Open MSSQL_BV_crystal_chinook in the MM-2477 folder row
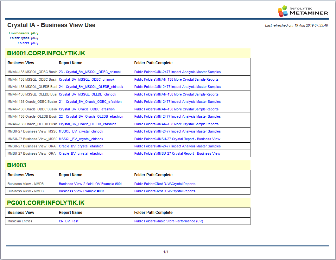This screenshot has width=336, height=260. 81,131
